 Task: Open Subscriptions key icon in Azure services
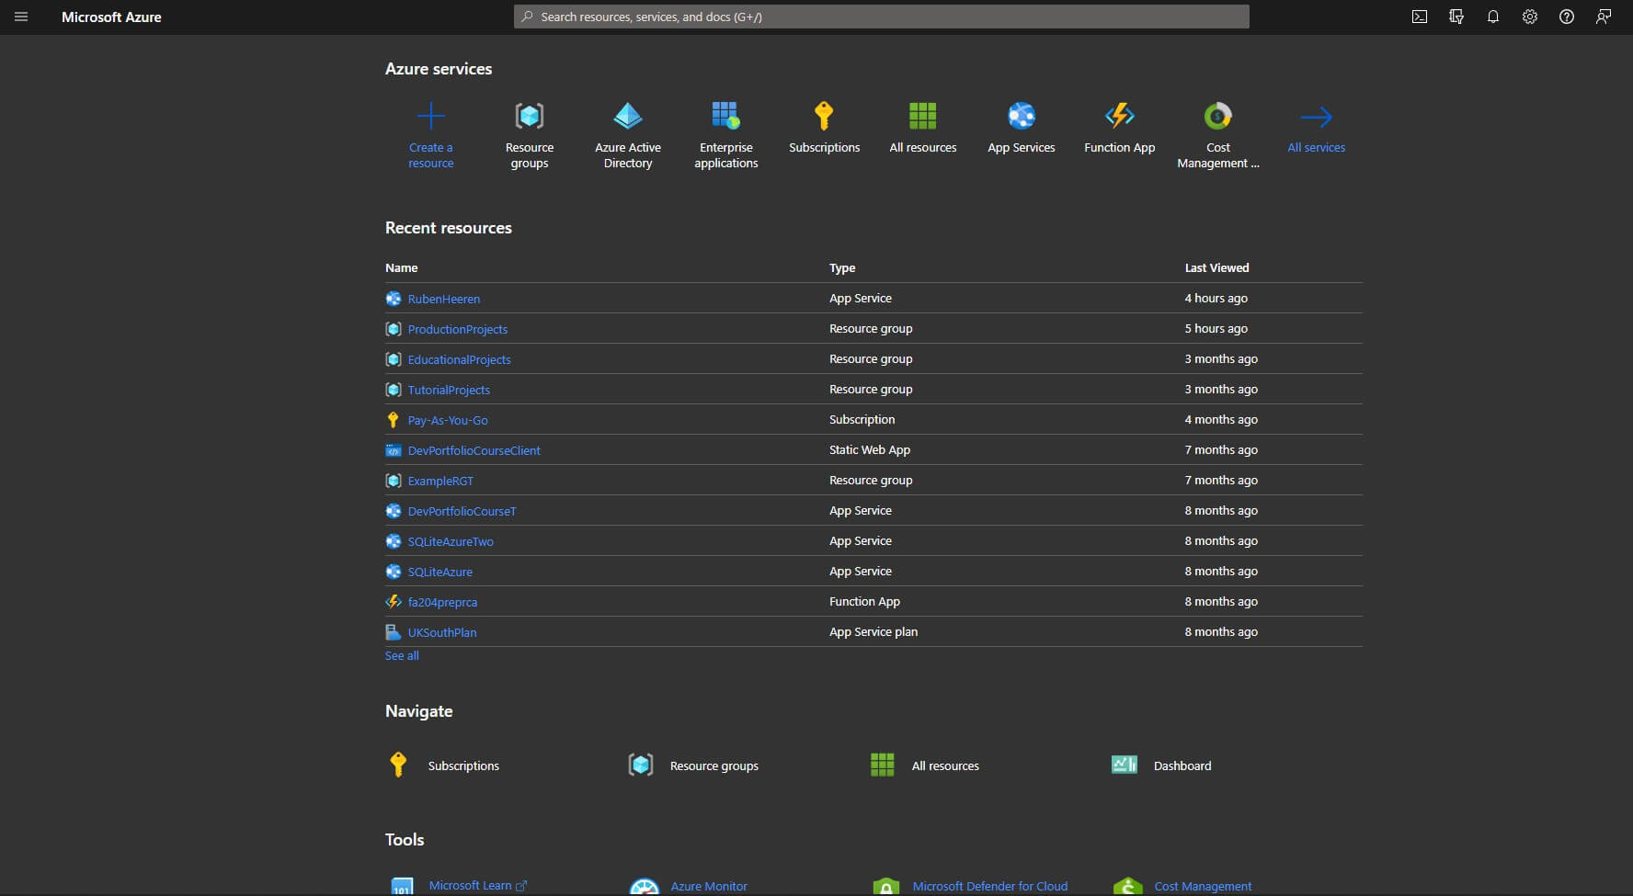pos(824,116)
